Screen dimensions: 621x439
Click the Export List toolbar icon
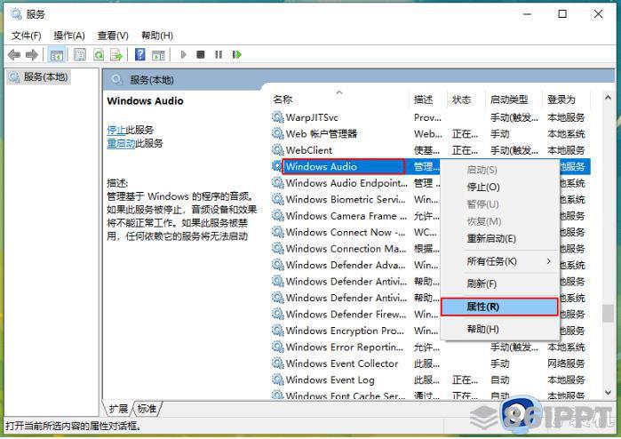coord(116,55)
